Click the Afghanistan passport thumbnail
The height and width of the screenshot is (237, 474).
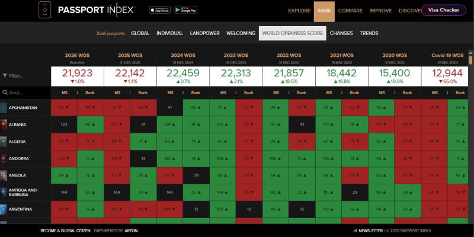click(4, 108)
